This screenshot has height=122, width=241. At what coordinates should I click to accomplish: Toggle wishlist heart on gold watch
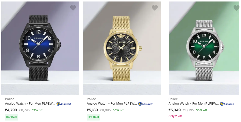coord(155,8)
